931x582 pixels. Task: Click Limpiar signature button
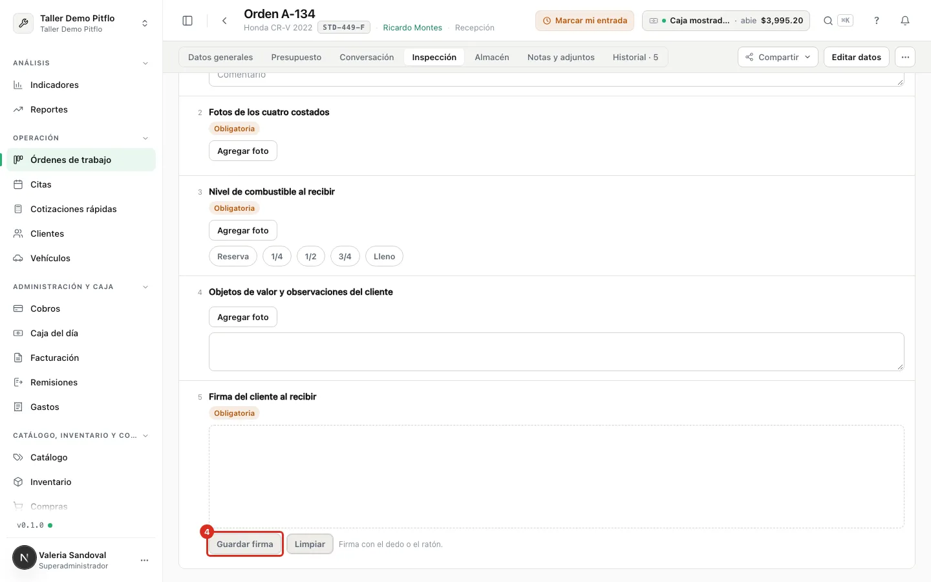[x=310, y=544]
